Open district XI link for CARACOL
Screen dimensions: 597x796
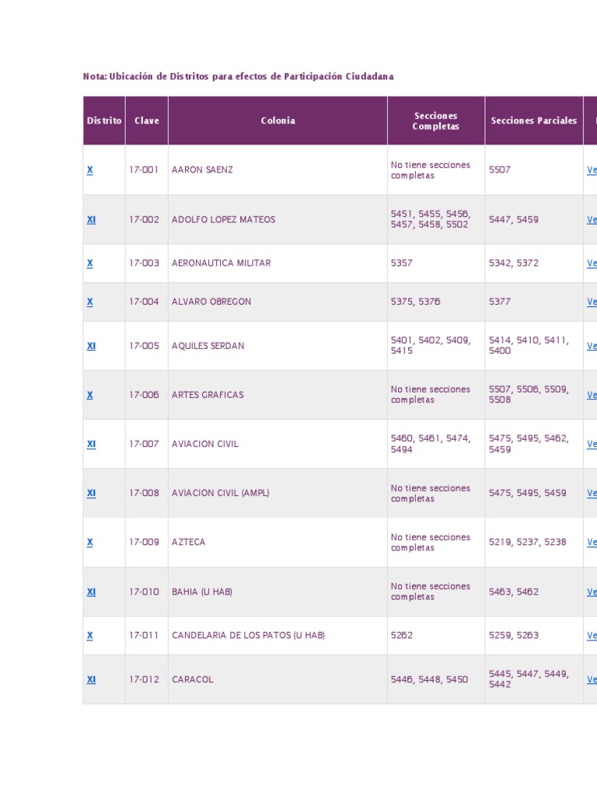(x=91, y=679)
